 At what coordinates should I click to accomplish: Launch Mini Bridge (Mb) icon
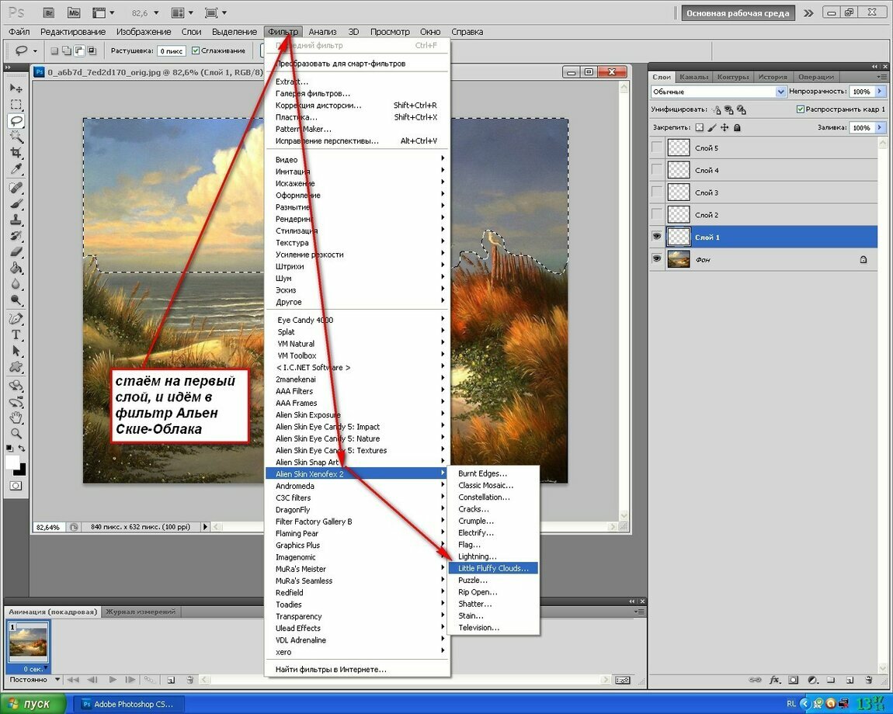pyautogui.click(x=74, y=12)
